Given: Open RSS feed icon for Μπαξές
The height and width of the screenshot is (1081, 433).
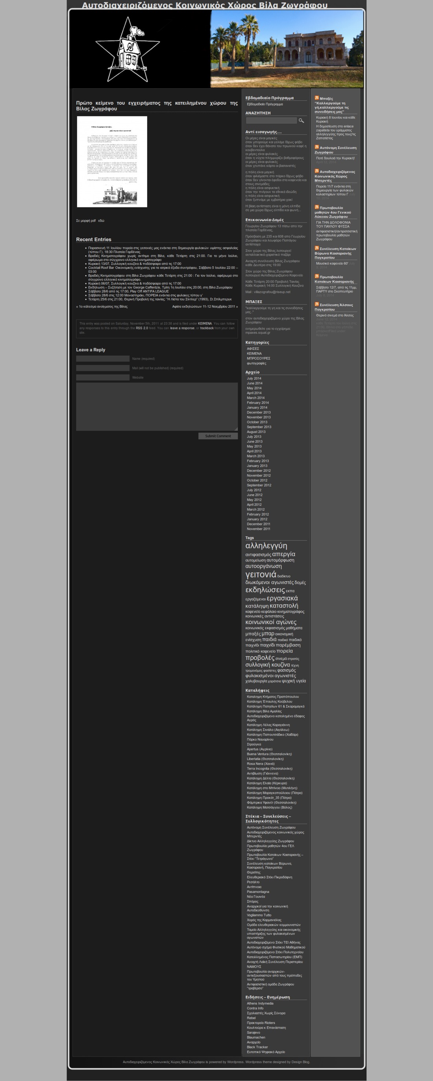Looking at the screenshot, I should 317,98.
